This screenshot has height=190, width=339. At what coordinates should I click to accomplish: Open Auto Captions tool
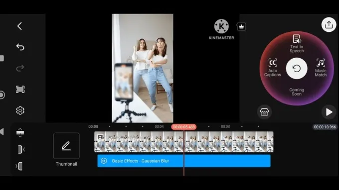tap(272, 68)
